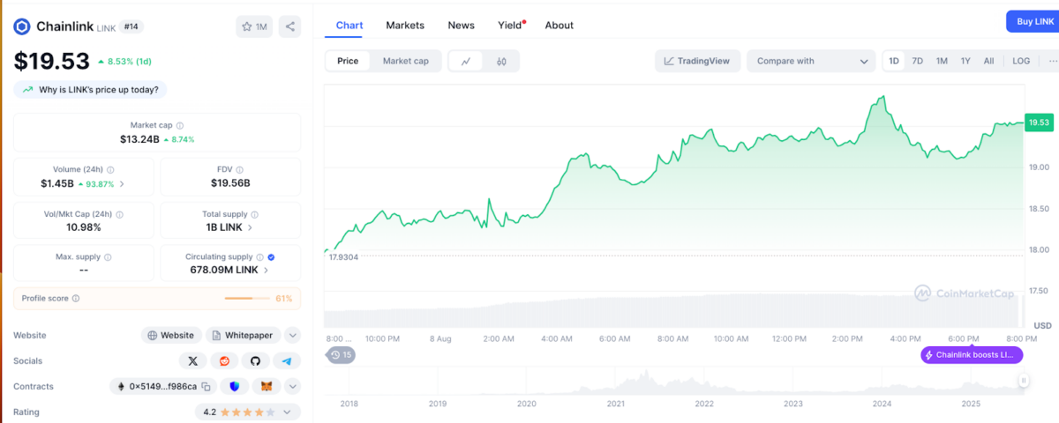The width and height of the screenshot is (1059, 423).
Task: Expand Total supply 1B LINK arrow
Action: (x=250, y=227)
